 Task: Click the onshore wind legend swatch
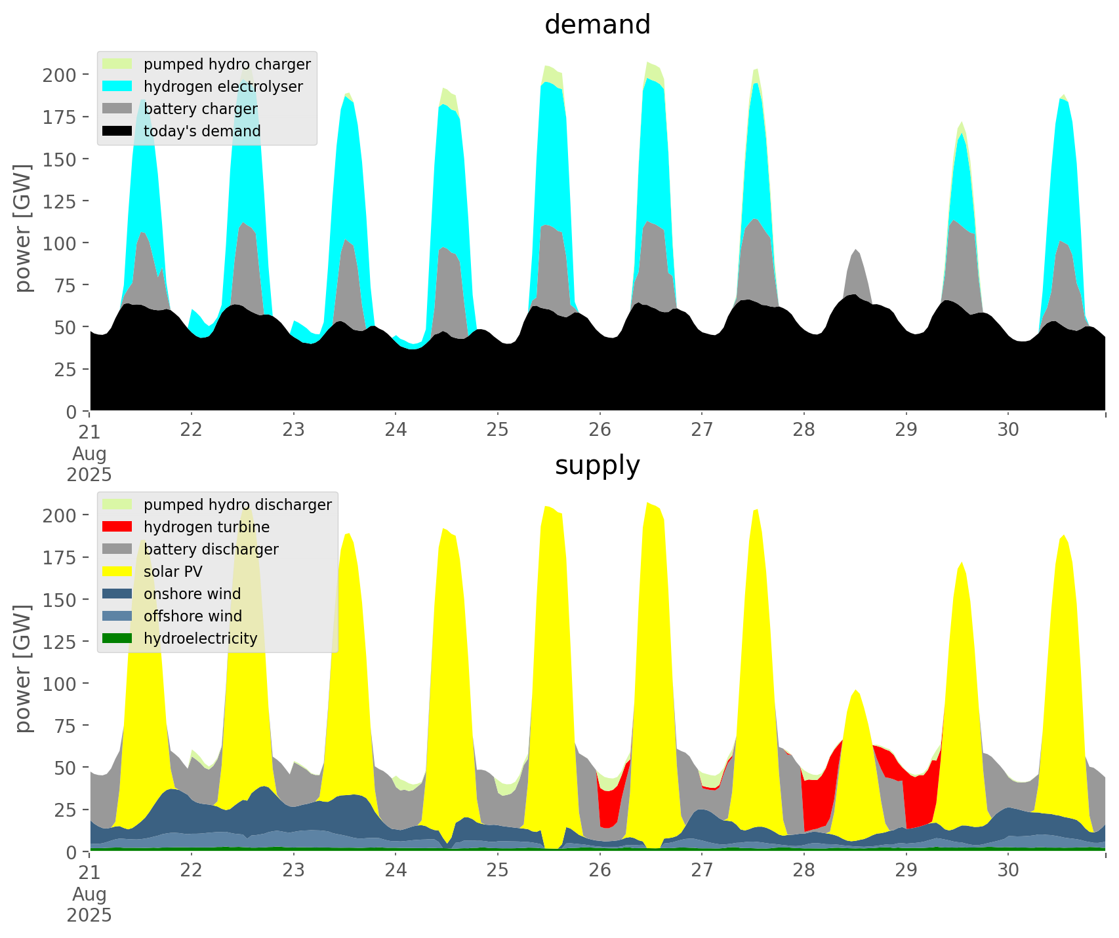(x=118, y=594)
